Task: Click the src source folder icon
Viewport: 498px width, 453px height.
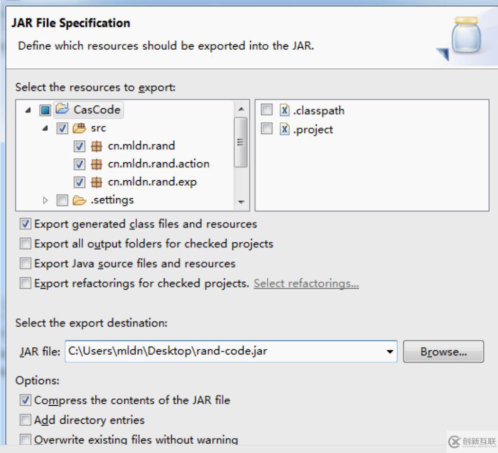Action: tap(79, 128)
